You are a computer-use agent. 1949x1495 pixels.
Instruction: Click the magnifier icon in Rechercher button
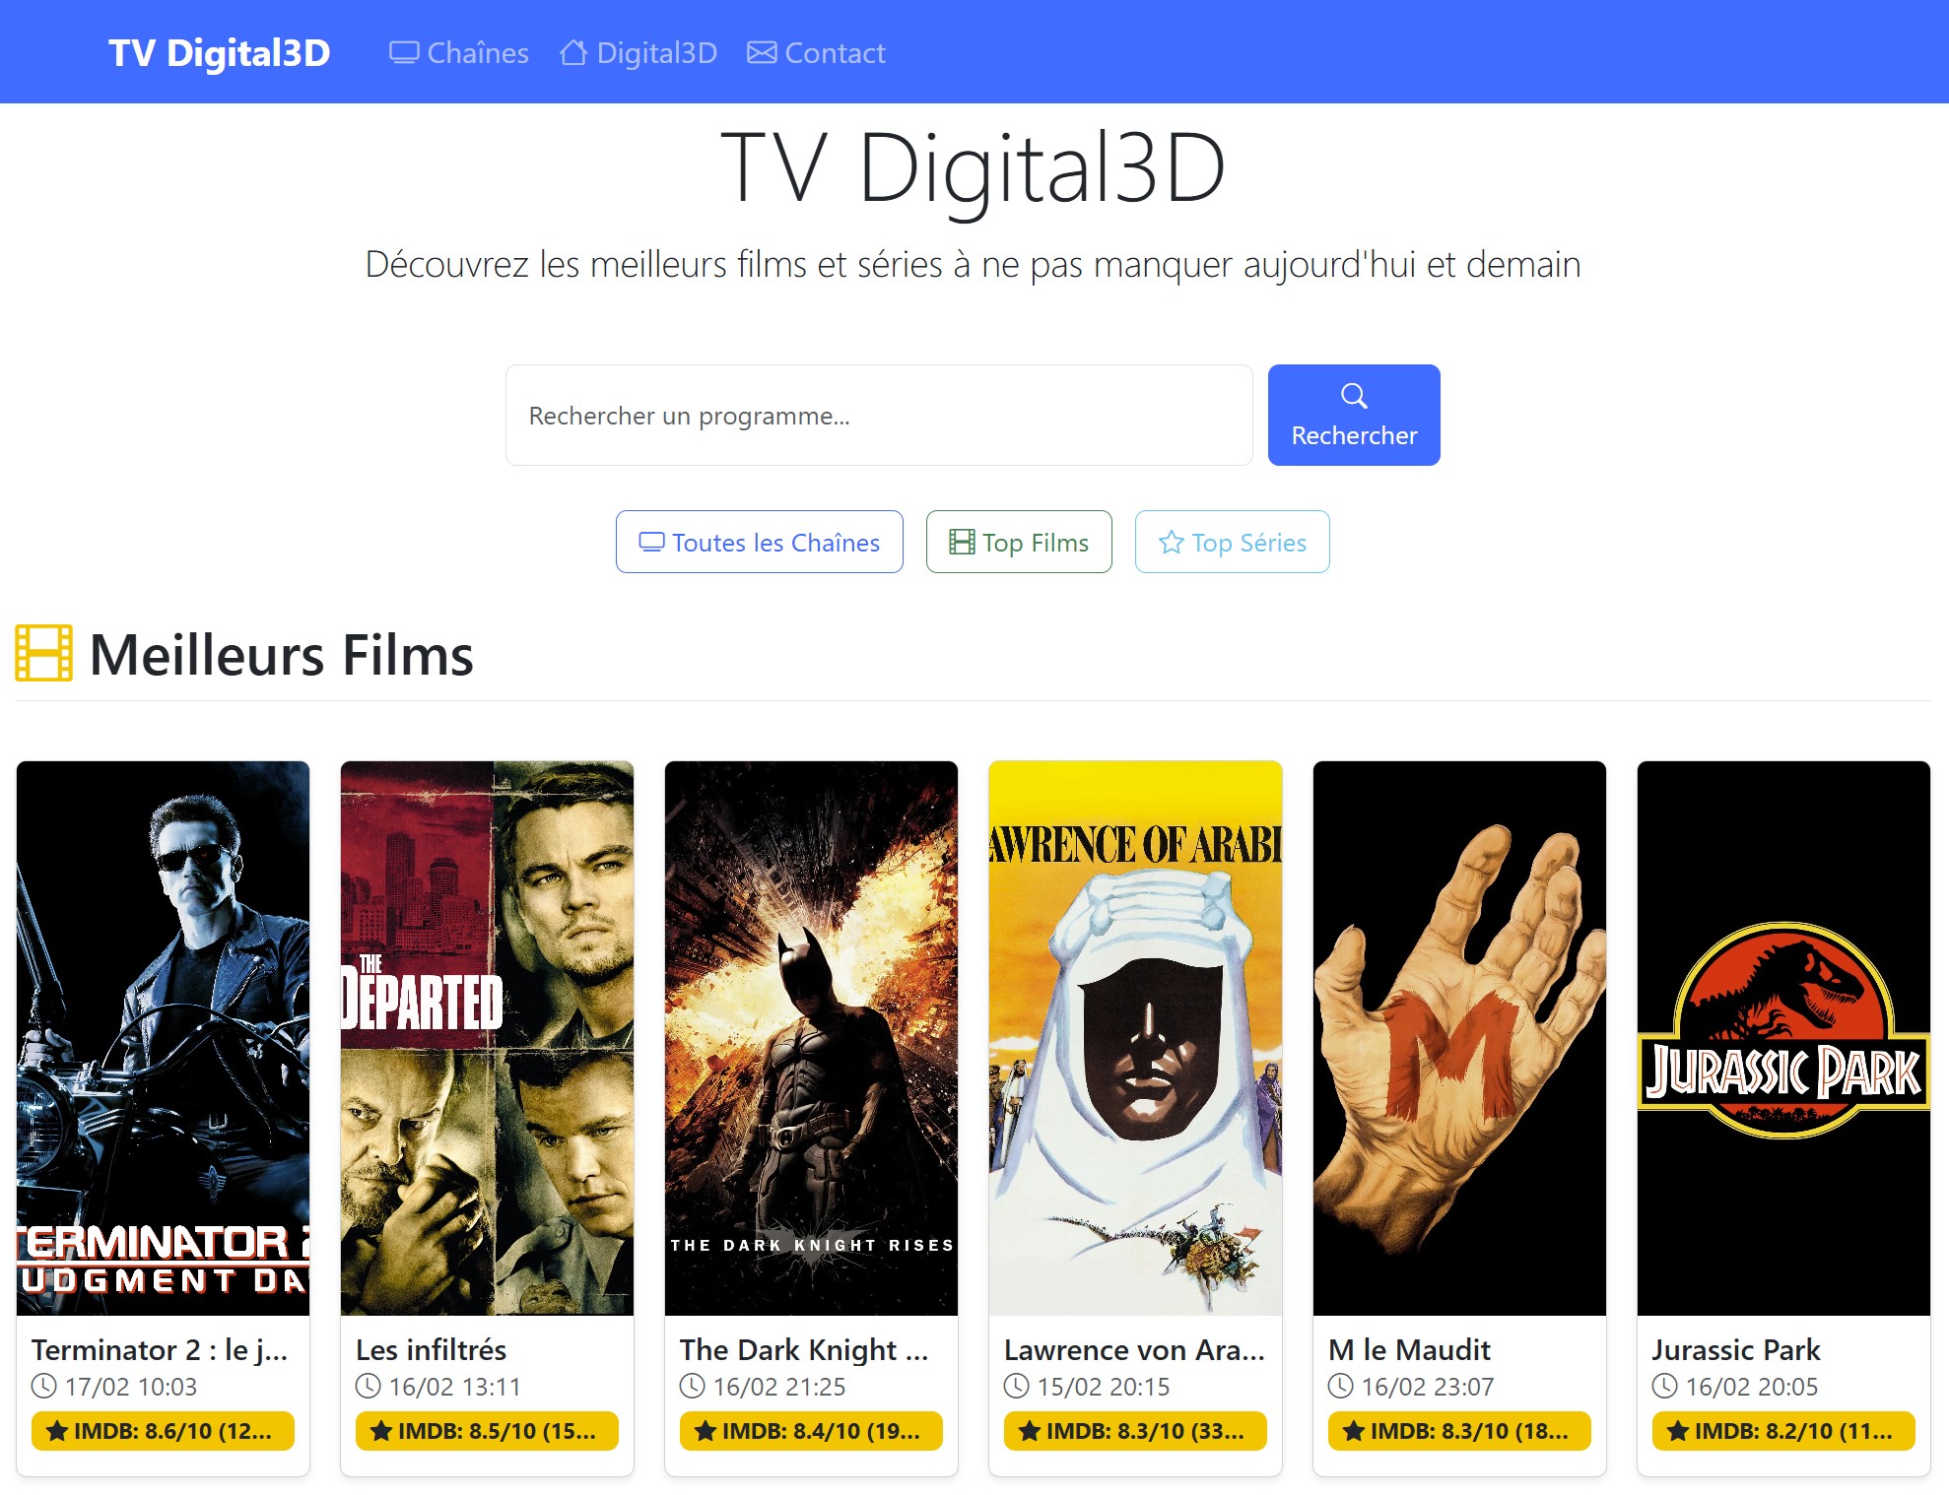coord(1354,396)
